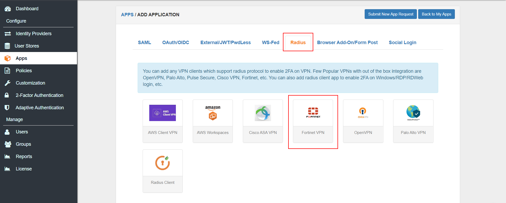Click Submit New App Request button

[x=391, y=14]
